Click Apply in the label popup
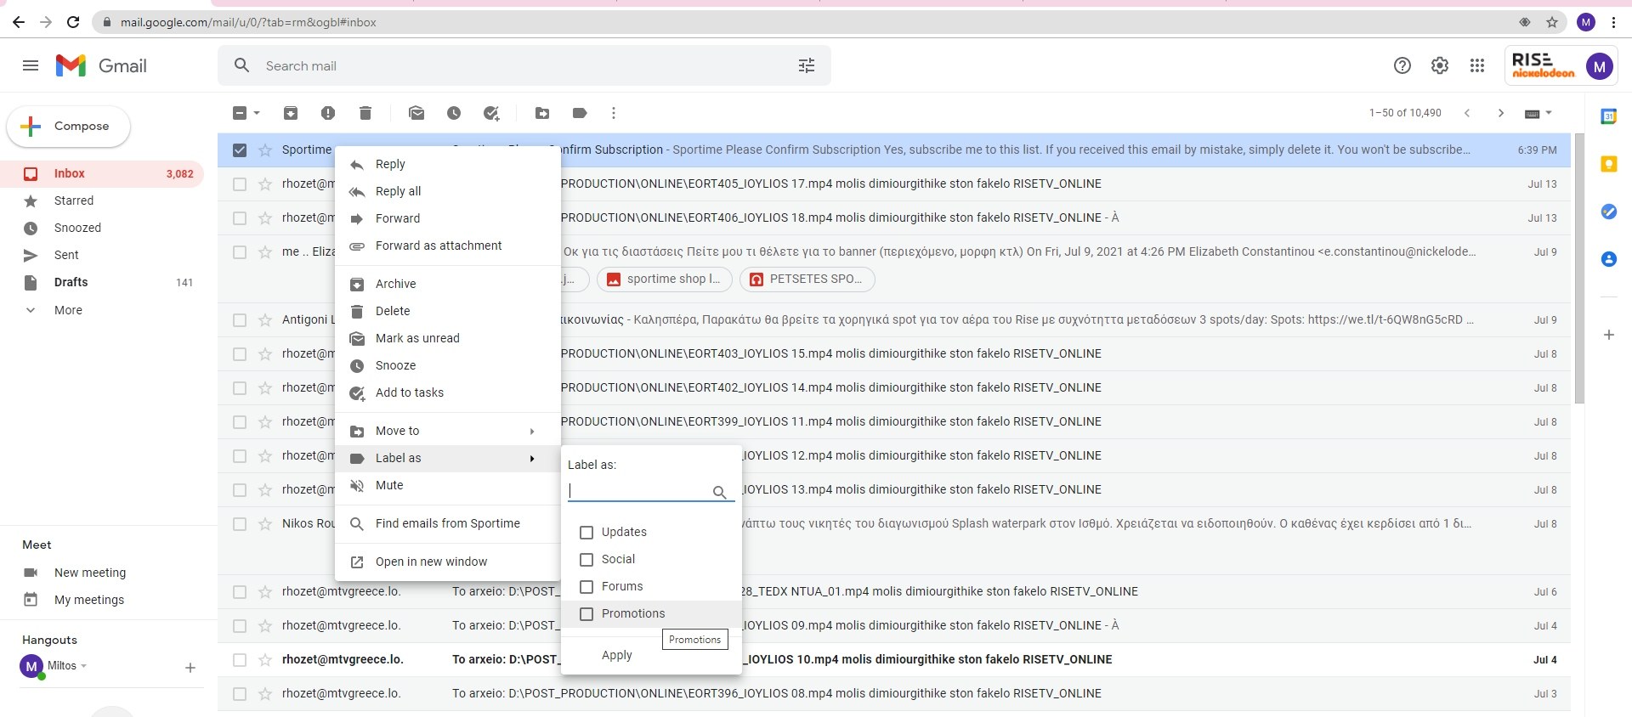 [x=617, y=655]
